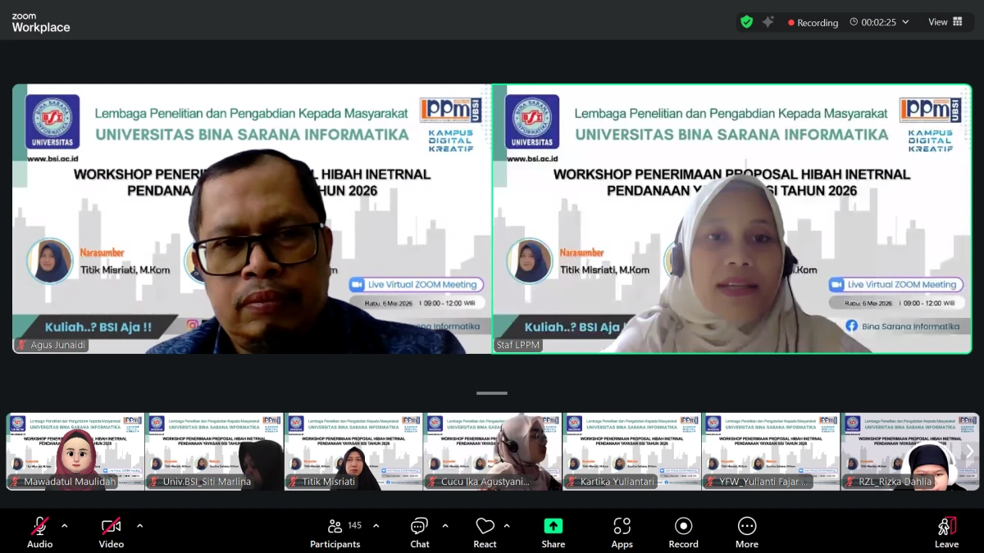Click the green shield encryption icon
This screenshot has height=553, width=984.
[746, 22]
